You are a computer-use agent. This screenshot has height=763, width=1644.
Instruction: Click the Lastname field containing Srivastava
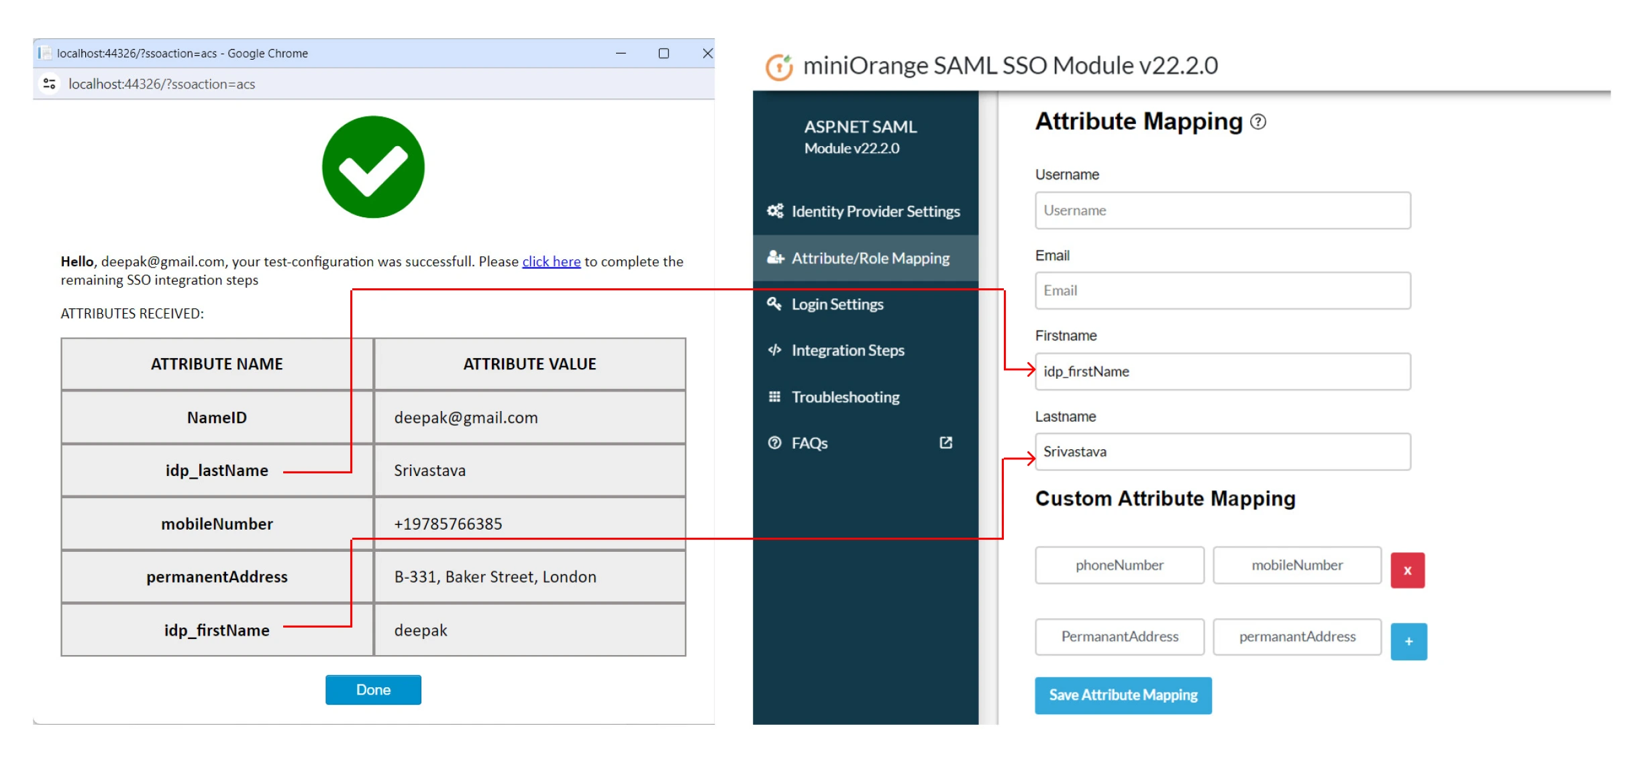[1222, 452]
